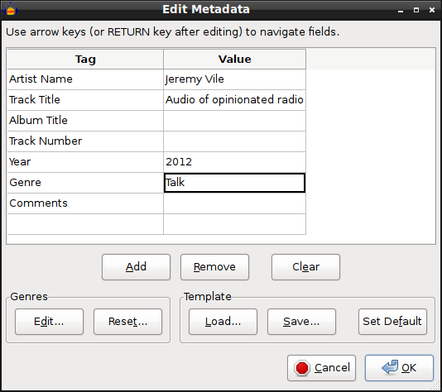Image resolution: width=442 pixels, height=392 pixels.
Task: Close the Edit Metadata dialog
Action: click(x=432, y=10)
